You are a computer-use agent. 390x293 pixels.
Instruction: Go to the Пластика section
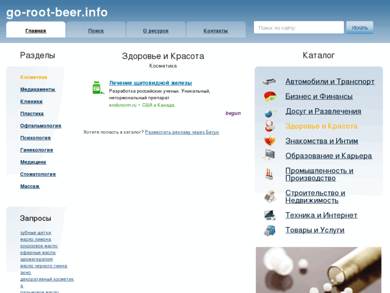tap(32, 113)
